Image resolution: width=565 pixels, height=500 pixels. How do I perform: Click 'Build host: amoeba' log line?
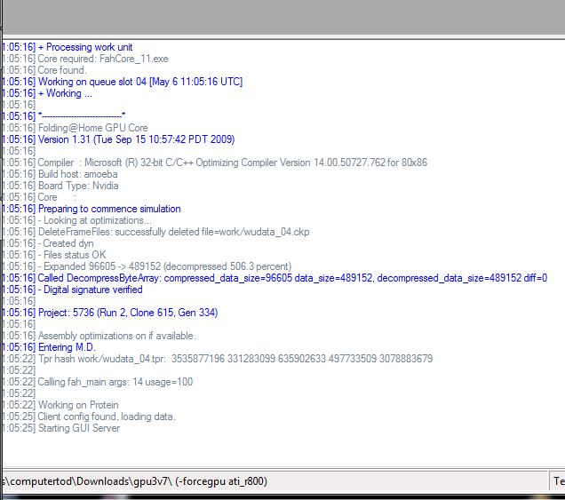click(x=60, y=174)
